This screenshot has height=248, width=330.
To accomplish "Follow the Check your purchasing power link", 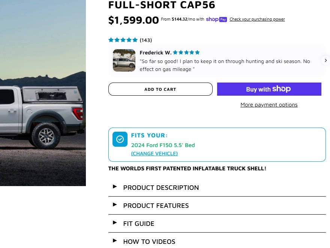I will pyautogui.click(x=257, y=19).
